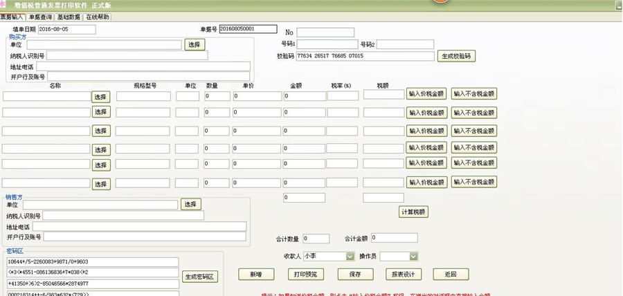Click 选择 for the first item row

click(101, 97)
